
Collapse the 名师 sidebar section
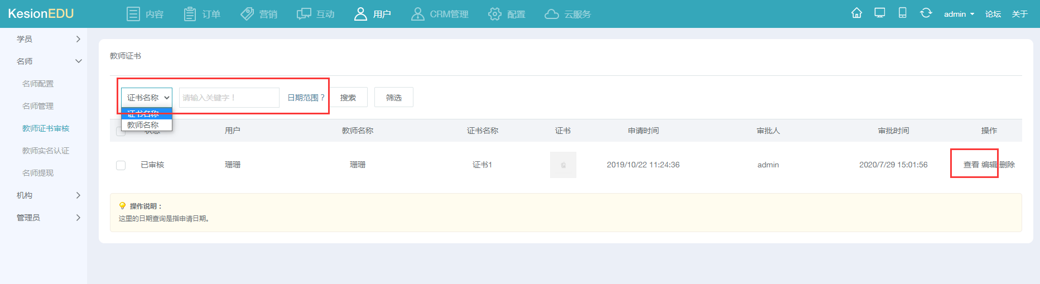point(78,61)
